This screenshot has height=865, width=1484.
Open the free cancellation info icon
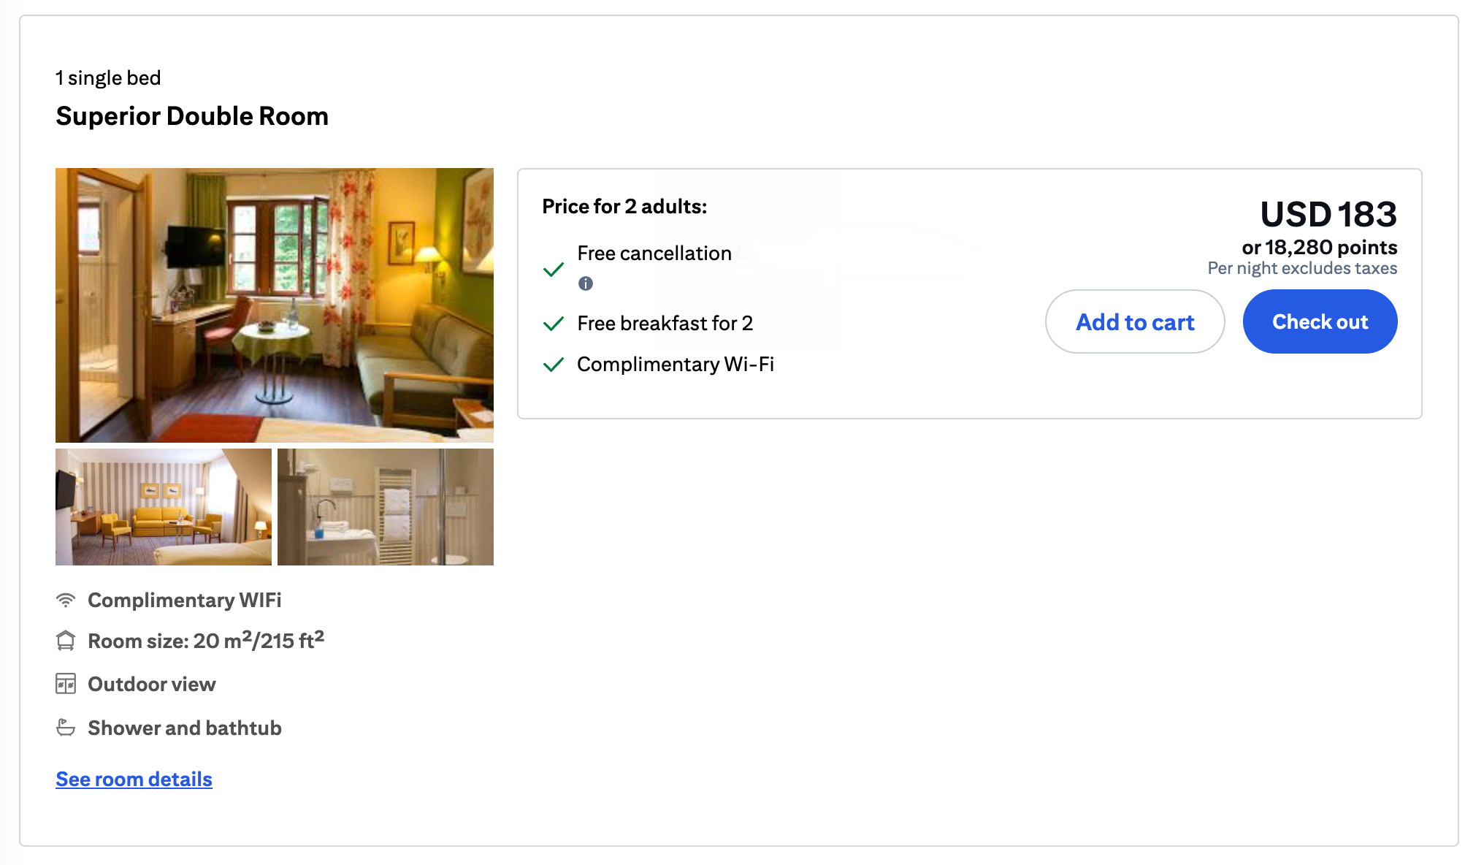click(585, 283)
